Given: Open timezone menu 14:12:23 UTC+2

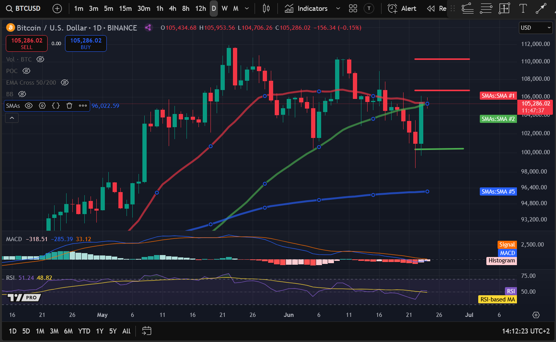Looking at the screenshot, I should 526,331.
